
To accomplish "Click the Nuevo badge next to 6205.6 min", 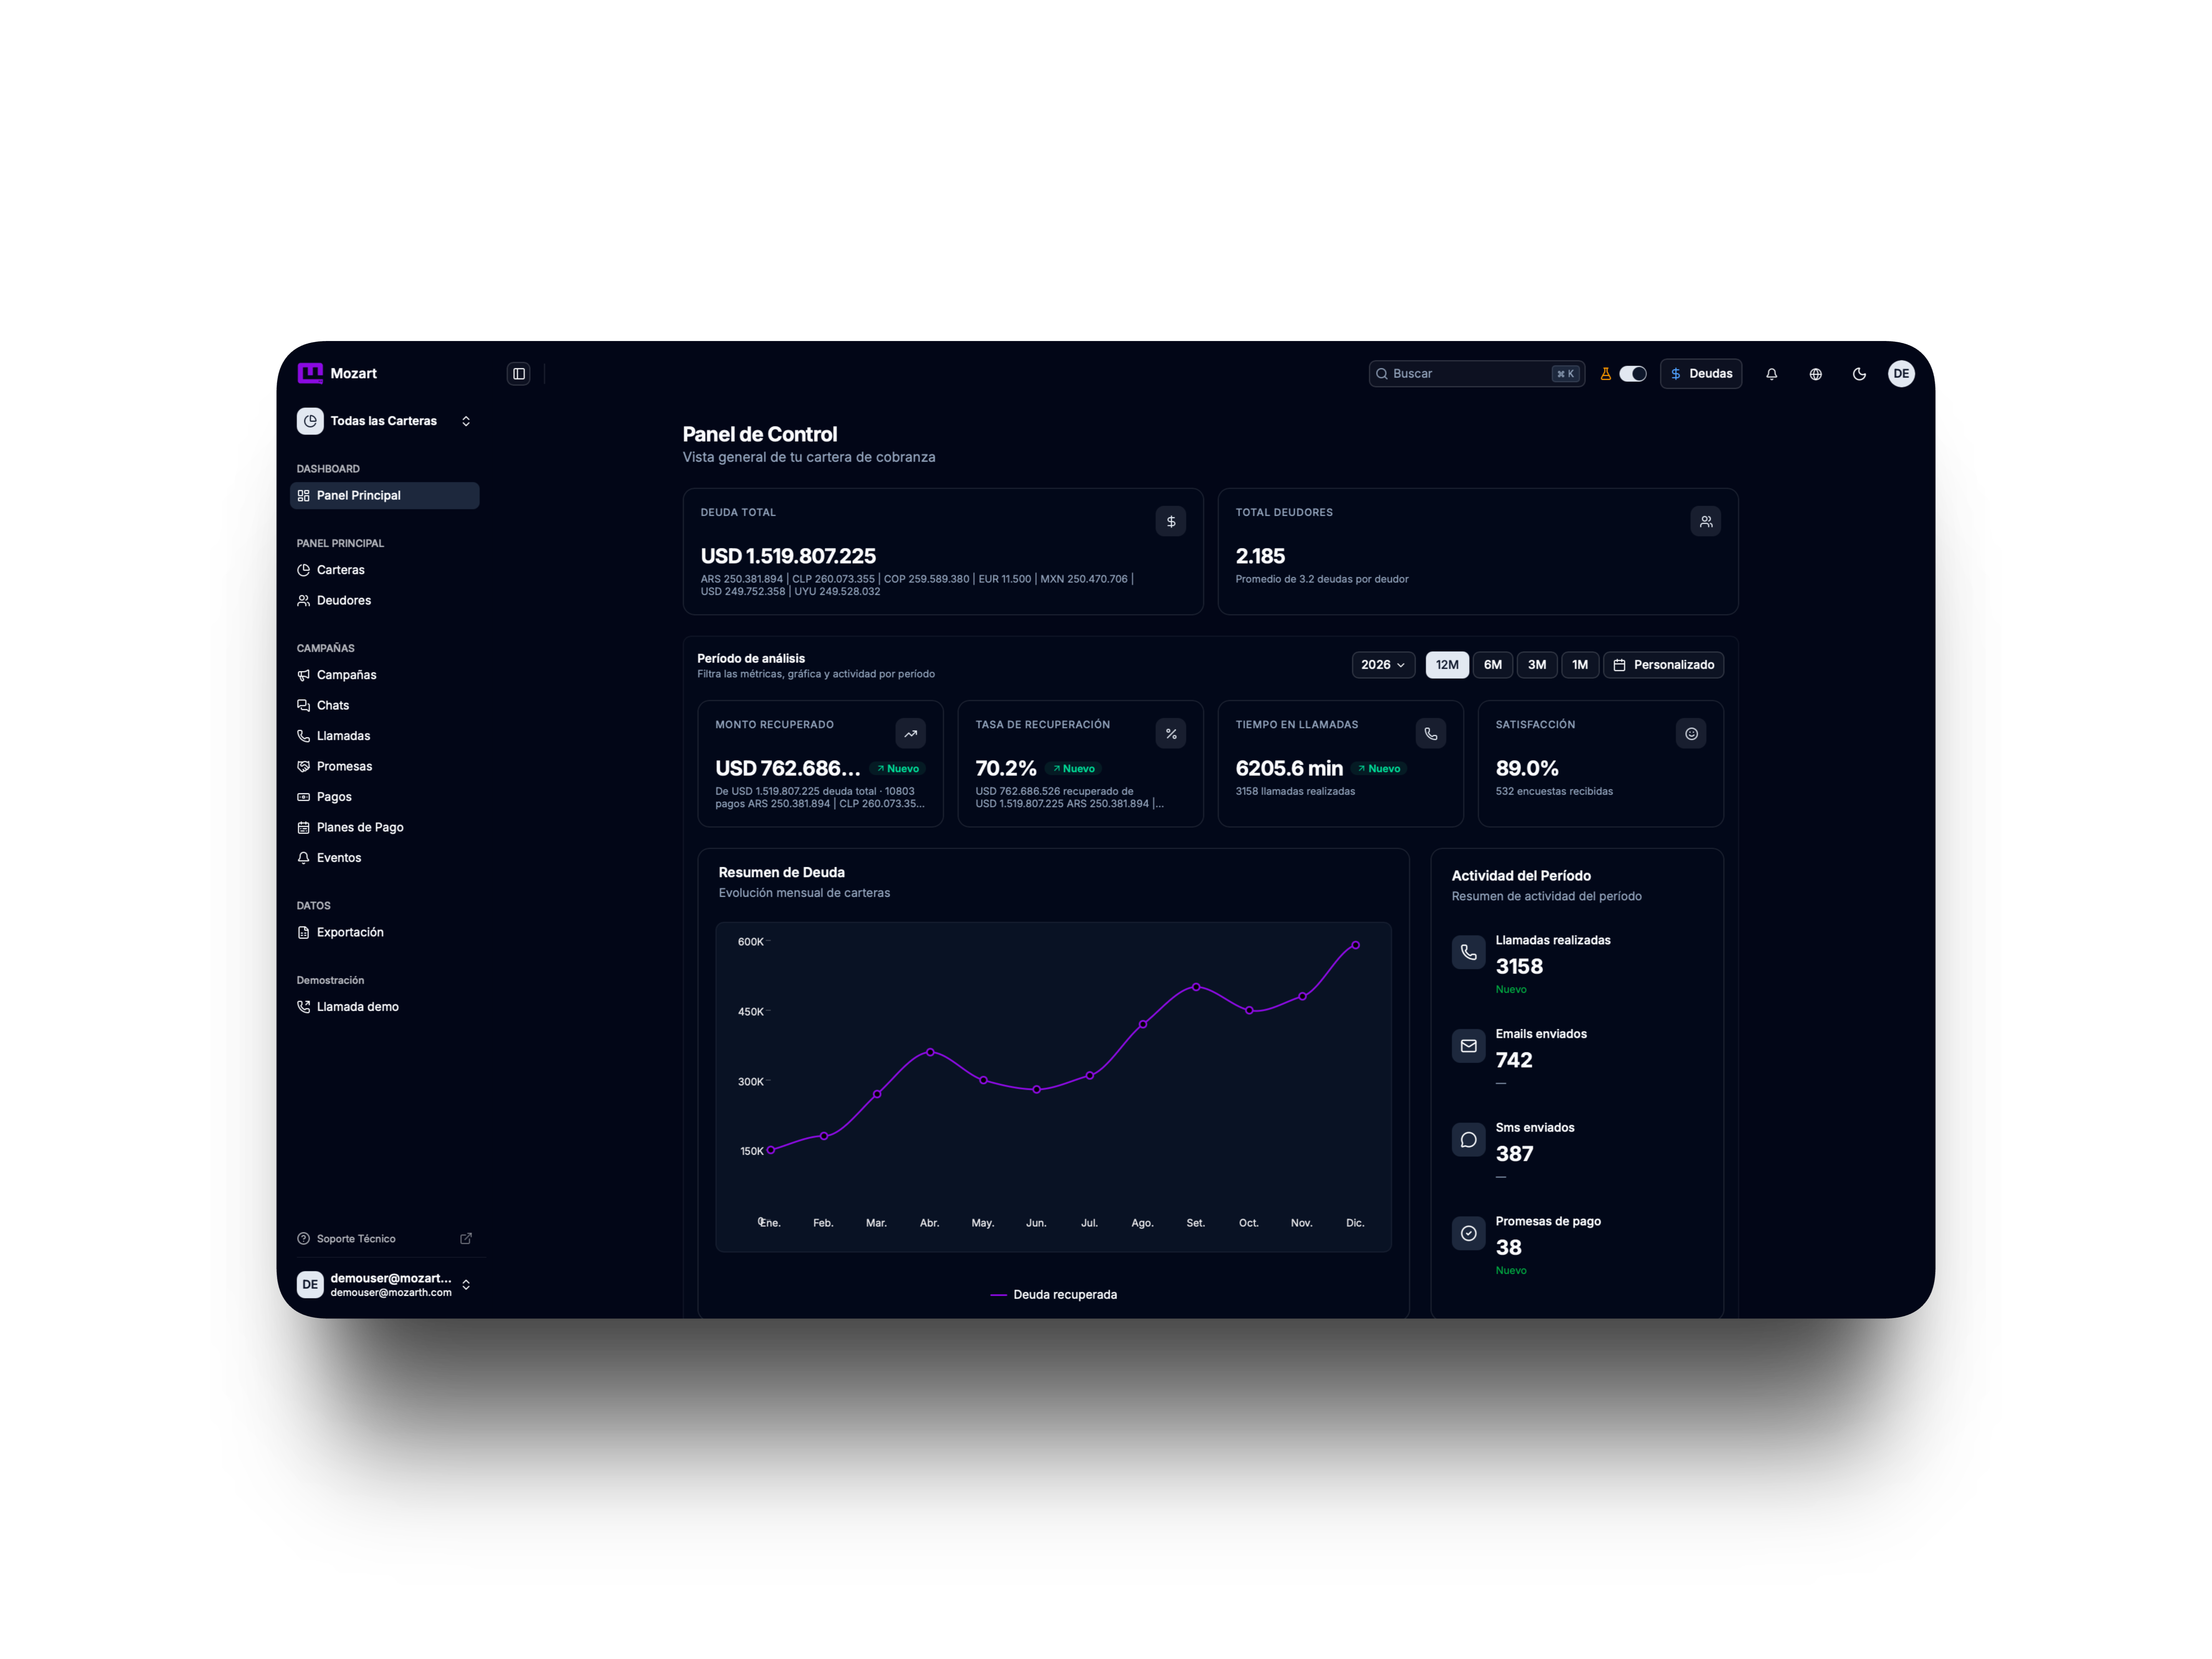I will tap(1379, 769).
